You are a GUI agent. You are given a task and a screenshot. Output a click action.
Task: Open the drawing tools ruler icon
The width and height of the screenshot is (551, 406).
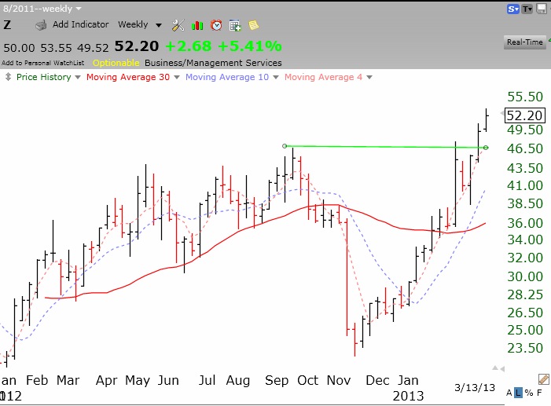[x=544, y=379]
